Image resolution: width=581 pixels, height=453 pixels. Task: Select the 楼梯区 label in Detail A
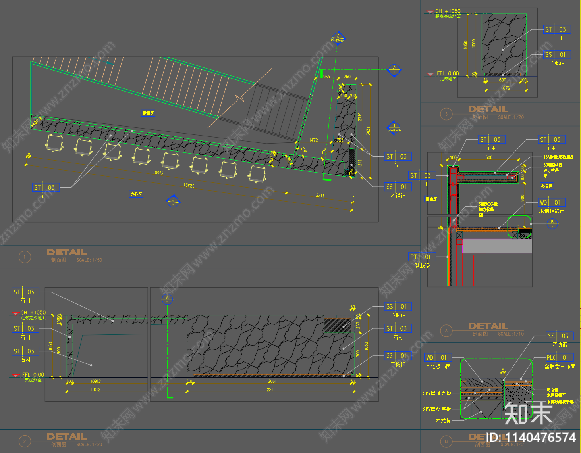431,199
